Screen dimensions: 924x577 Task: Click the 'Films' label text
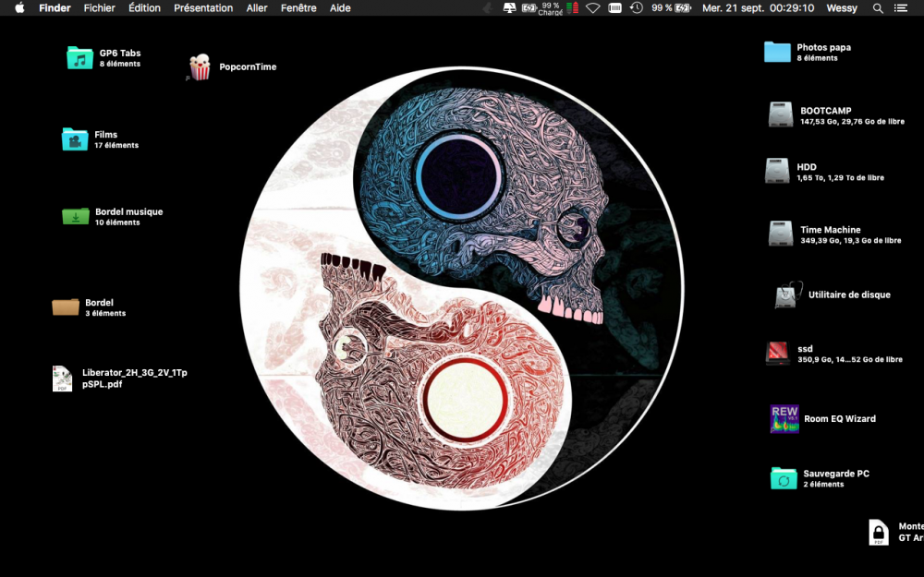(105, 134)
